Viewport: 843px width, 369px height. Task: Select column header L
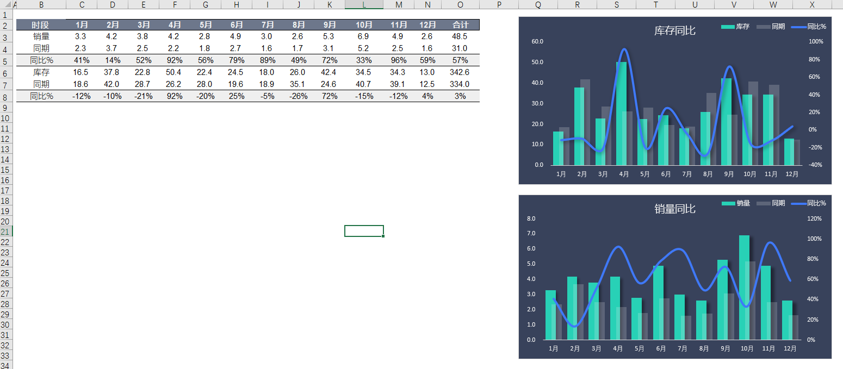click(364, 4)
